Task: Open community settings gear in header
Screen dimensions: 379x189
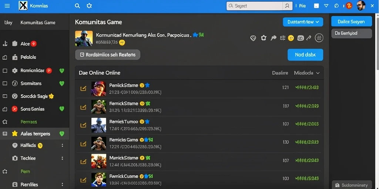Action: tap(264, 38)
